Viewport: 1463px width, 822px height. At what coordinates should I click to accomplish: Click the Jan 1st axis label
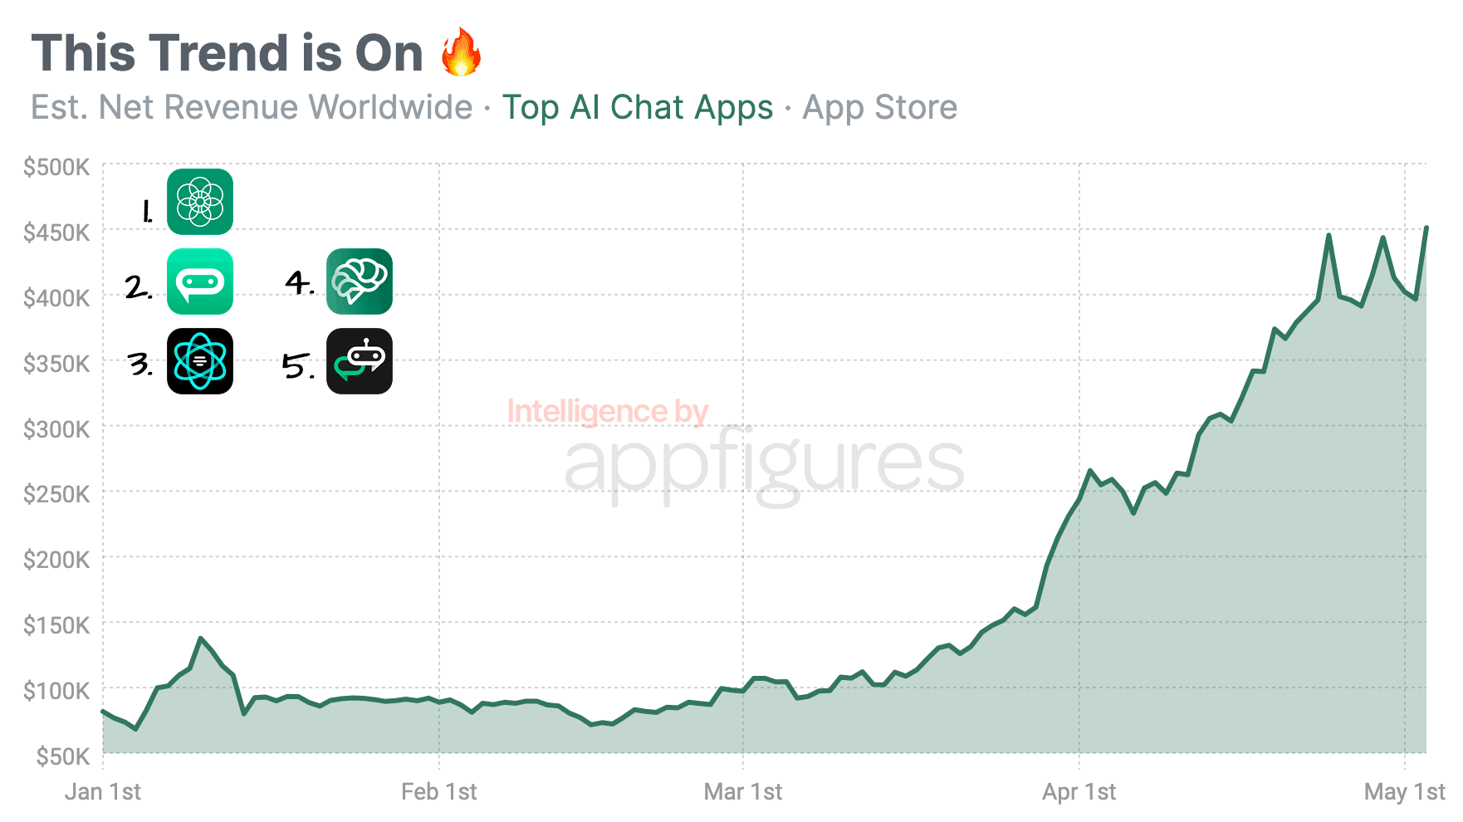click(x=103, y=792)
